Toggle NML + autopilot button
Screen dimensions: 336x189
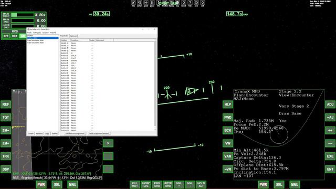point(179,184)
